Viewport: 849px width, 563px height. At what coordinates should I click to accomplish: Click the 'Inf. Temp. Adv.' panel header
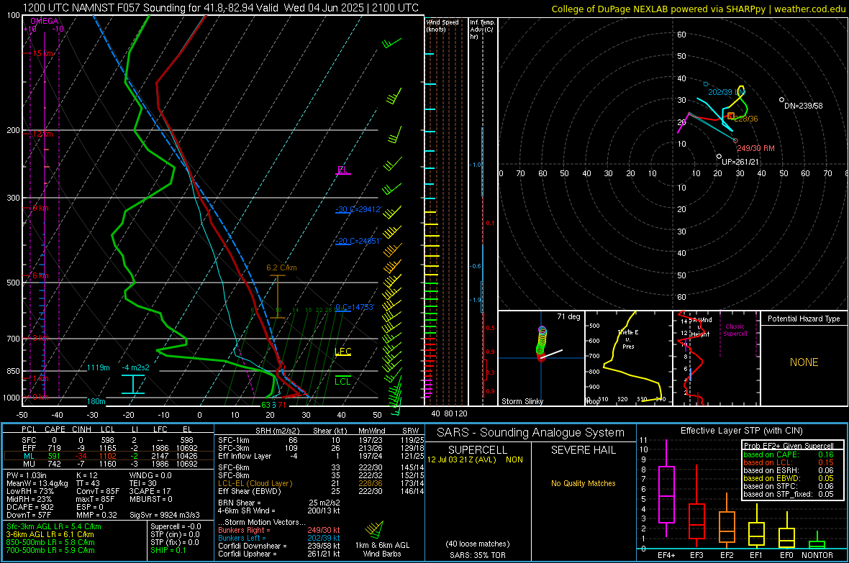tap(482, 29)
